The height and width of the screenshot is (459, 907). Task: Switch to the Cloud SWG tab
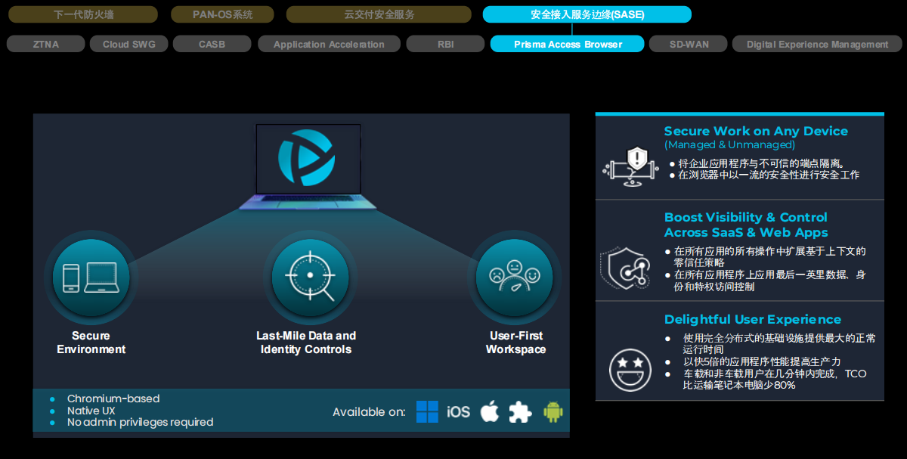click(129, 45)
